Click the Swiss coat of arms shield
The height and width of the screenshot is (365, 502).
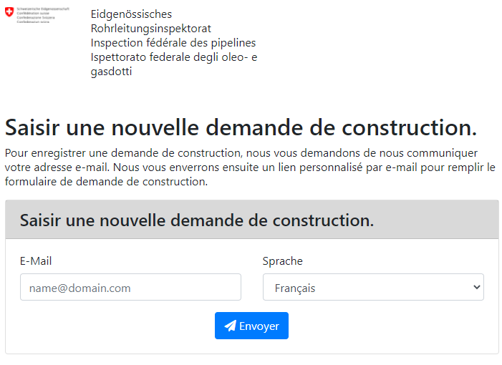pyautogui.click(x=9, y=12)
